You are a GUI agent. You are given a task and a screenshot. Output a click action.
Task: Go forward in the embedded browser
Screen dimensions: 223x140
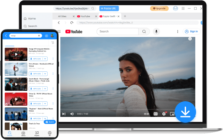click(x=65, y=23)
